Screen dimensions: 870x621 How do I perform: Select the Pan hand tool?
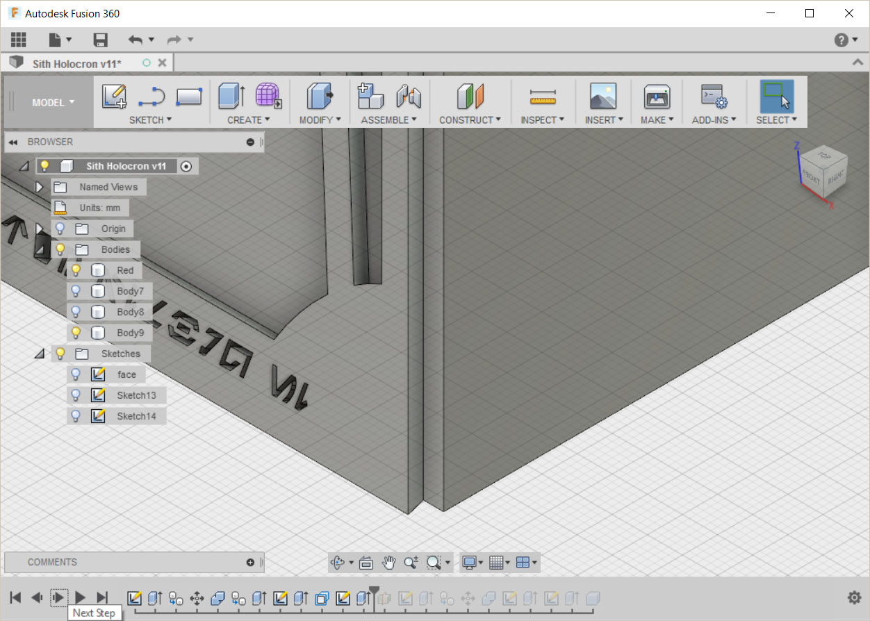click(389, 563)
